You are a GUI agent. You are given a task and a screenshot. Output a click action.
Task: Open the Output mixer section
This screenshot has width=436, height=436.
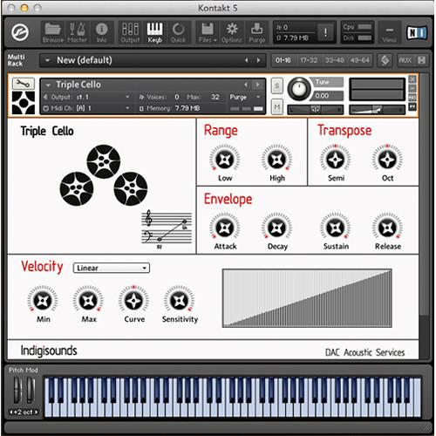click(130, 32)
